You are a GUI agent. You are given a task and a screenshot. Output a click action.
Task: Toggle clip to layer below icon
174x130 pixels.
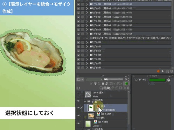click(92, 84)
